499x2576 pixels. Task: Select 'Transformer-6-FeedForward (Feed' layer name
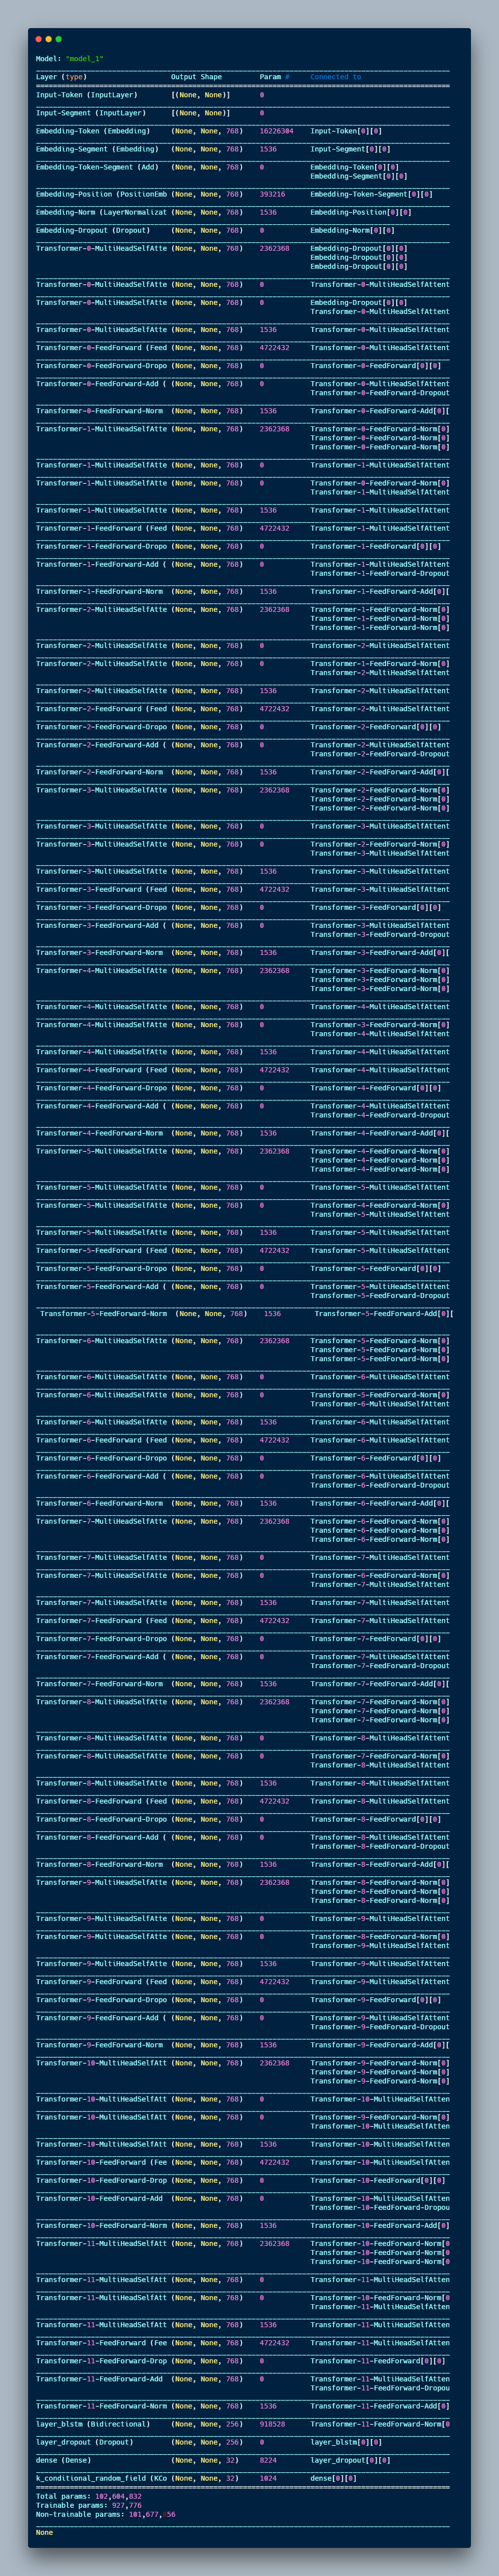[x=102, y=1440]
